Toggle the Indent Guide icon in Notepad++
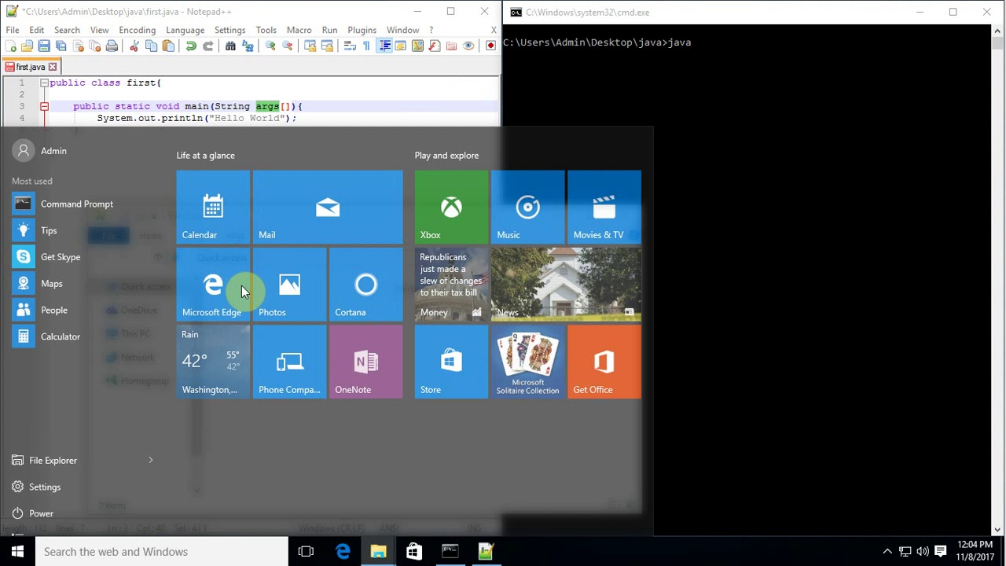Viewport: 1006px width, 566px height. click(384, 46)
